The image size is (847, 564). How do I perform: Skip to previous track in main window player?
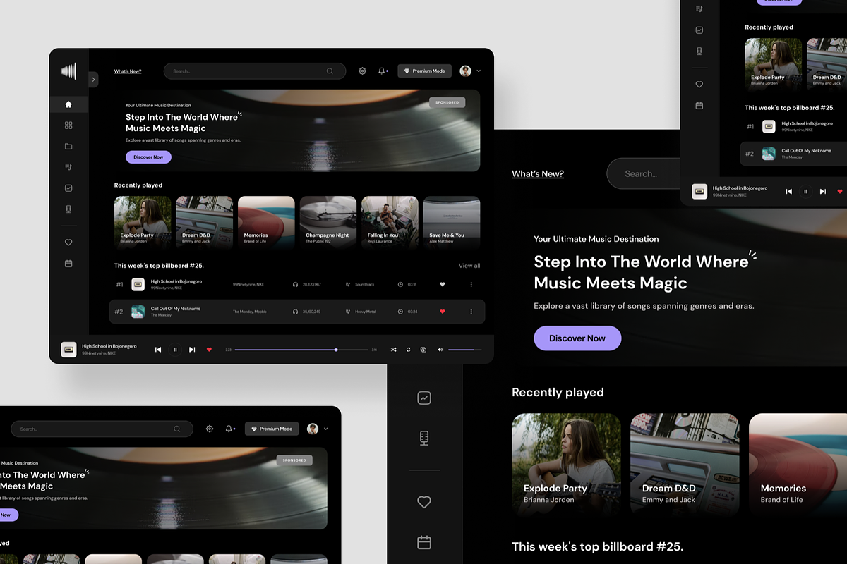(x=158, y=350)
